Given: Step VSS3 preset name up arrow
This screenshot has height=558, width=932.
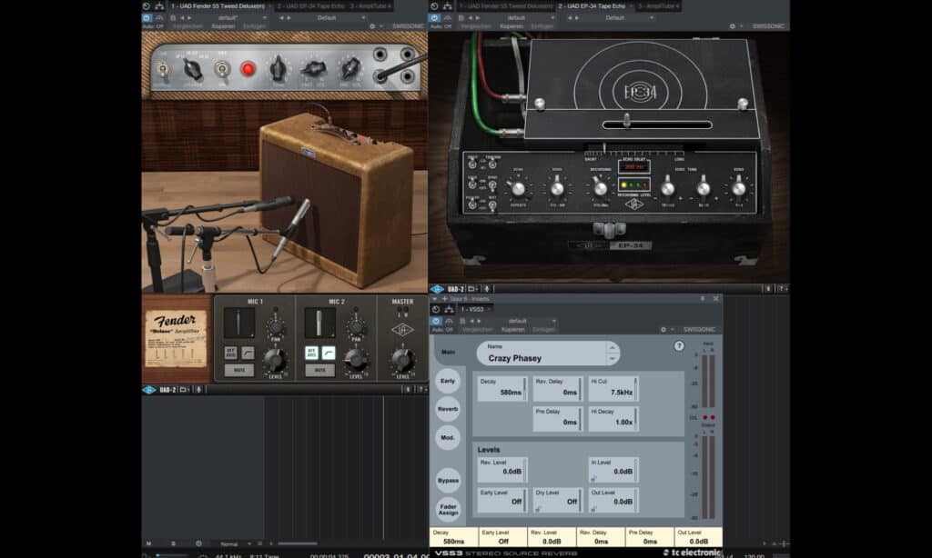Looking at the screenshot, I should point(612,347).
